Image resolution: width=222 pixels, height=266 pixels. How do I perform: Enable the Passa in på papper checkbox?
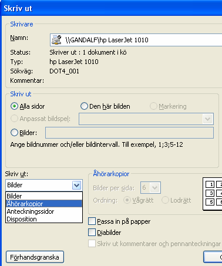(x=92, y=221)
